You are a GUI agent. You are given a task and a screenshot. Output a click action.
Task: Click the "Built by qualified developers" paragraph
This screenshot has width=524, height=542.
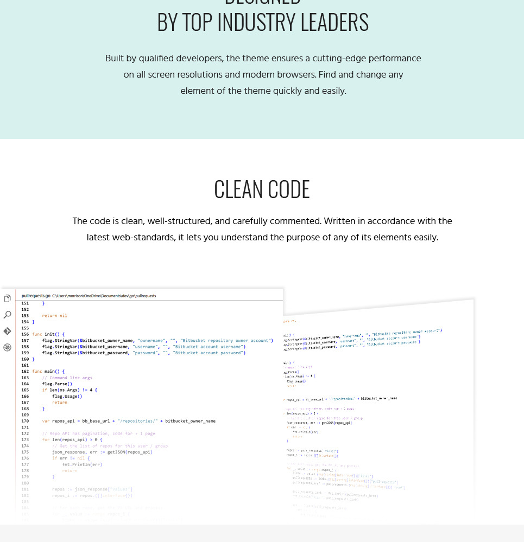(263, 74)
